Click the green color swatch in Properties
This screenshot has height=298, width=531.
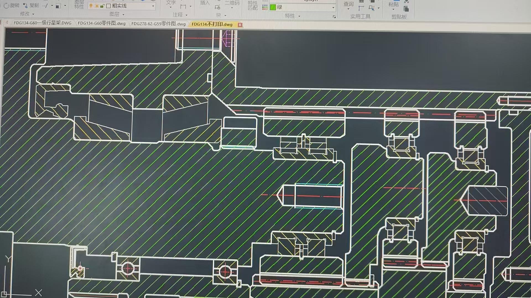pyautogui.click(x=273, y=7)
